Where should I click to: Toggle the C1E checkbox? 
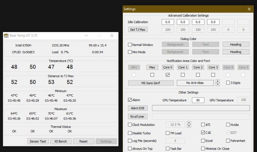[x=203, y=133]
